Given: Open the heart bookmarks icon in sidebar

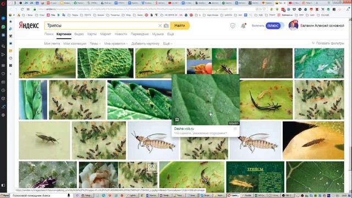Looking at the screenshot, I should pos(3,74).
